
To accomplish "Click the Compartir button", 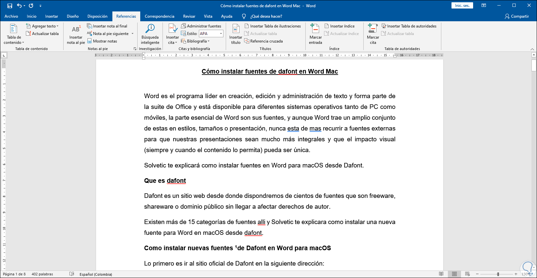I will (x=517, y=16).
